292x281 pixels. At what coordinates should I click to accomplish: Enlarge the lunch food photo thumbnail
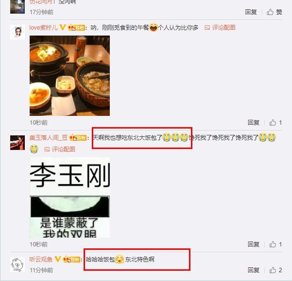click(69, 75)
